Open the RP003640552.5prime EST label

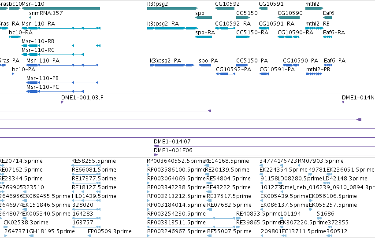click(176, 161)
